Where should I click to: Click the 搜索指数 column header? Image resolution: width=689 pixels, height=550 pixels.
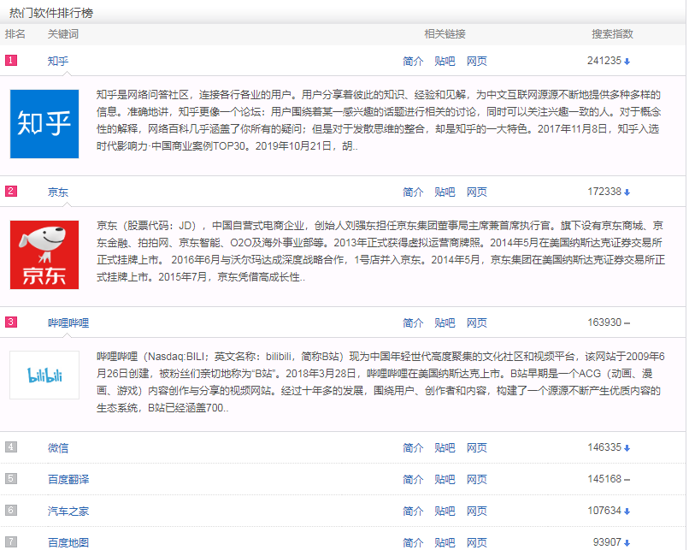[x=613, y=34]
